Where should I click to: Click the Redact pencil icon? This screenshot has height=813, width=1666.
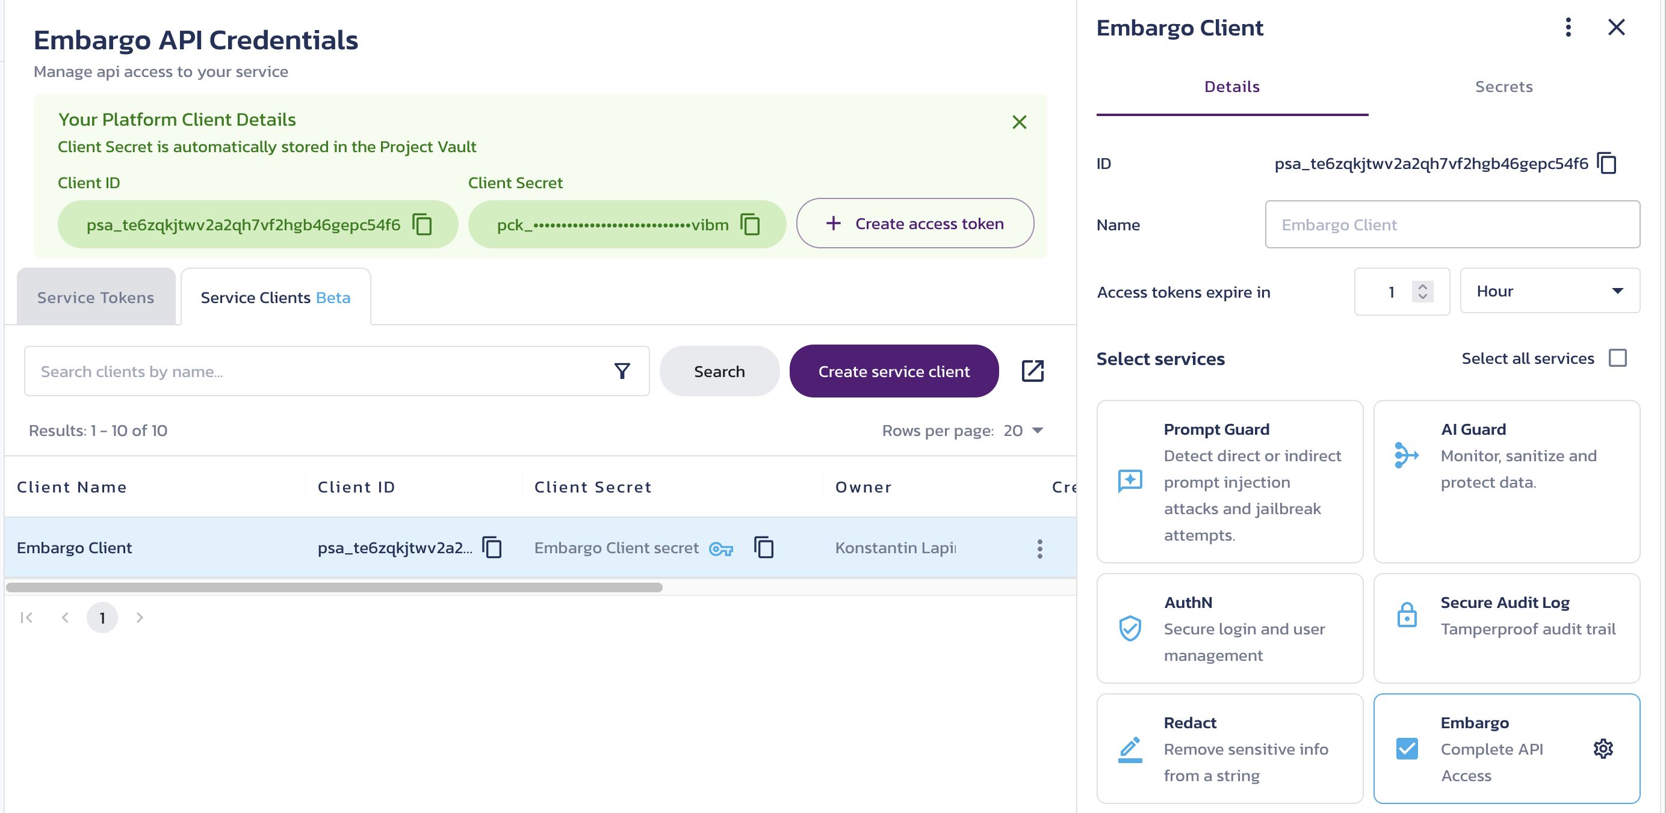point(1130,750)
